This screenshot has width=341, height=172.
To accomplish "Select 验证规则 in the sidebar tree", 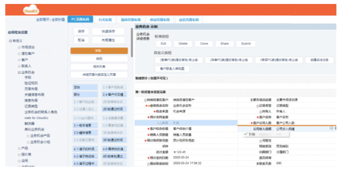I will coord(31,83).
